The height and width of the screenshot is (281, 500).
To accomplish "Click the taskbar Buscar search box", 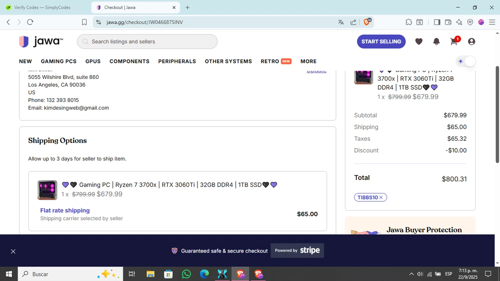I will tap(70, 274).
